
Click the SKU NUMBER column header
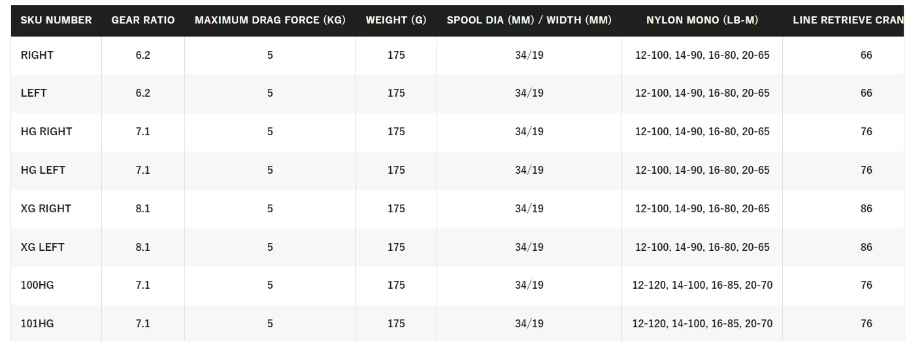coord(56,20)
